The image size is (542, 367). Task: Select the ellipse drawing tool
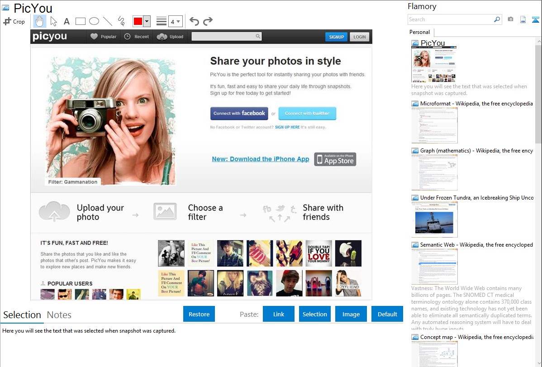click(94, 21)
